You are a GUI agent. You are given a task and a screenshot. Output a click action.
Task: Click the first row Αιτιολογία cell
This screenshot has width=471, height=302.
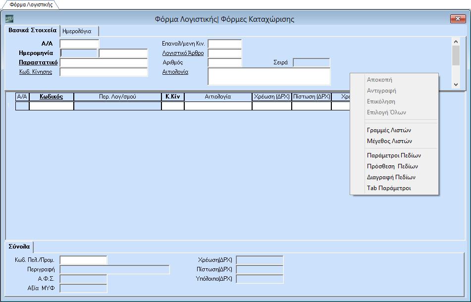pyautogui.click(x=218, y=106)
